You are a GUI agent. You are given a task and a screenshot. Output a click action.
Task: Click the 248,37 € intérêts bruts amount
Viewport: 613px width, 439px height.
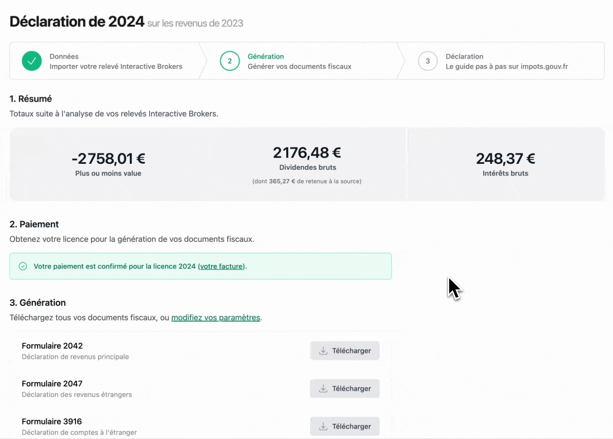(505, 159)
